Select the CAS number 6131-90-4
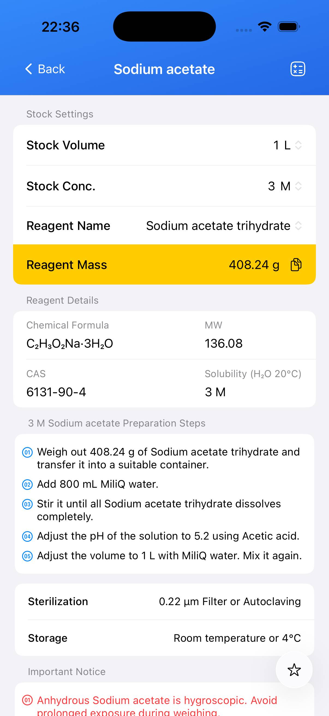This screenshot has height=716, width=329. pyautogui.click(x=56, y=392)
